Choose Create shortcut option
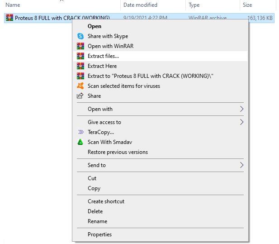The width and height of the screenshot is (279, 244). click(106, 201)
